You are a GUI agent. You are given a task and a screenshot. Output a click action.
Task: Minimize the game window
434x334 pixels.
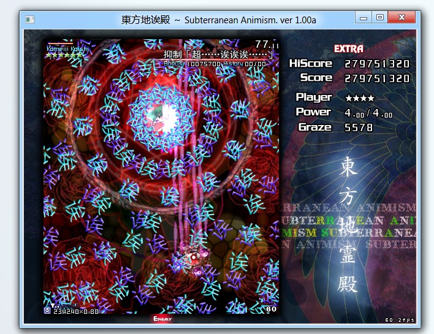click(x=364, y=18)
